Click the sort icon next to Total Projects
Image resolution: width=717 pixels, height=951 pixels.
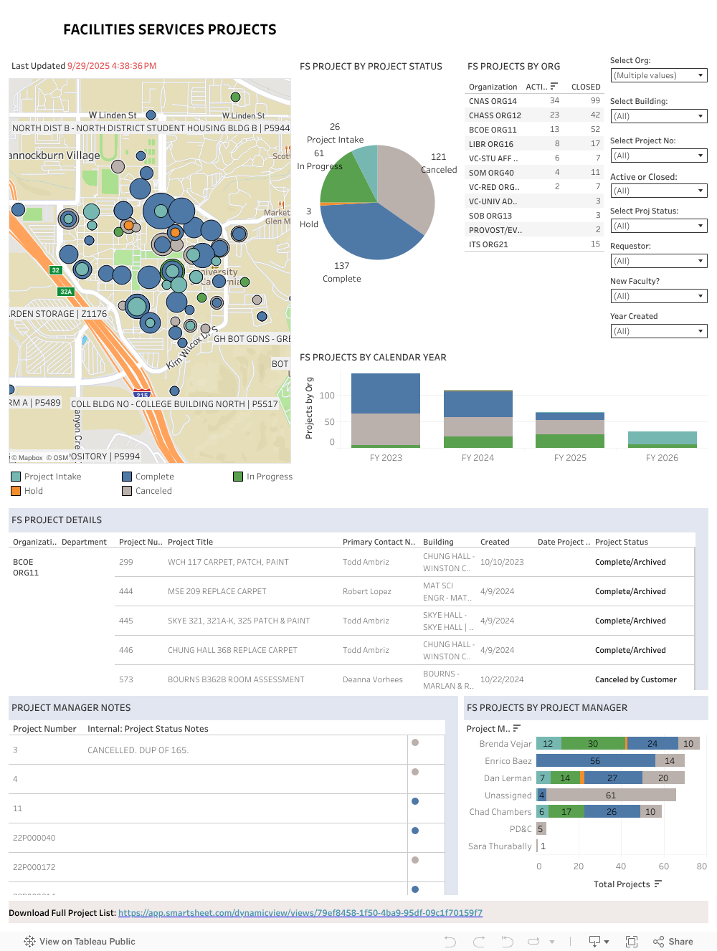pos(658,884)
